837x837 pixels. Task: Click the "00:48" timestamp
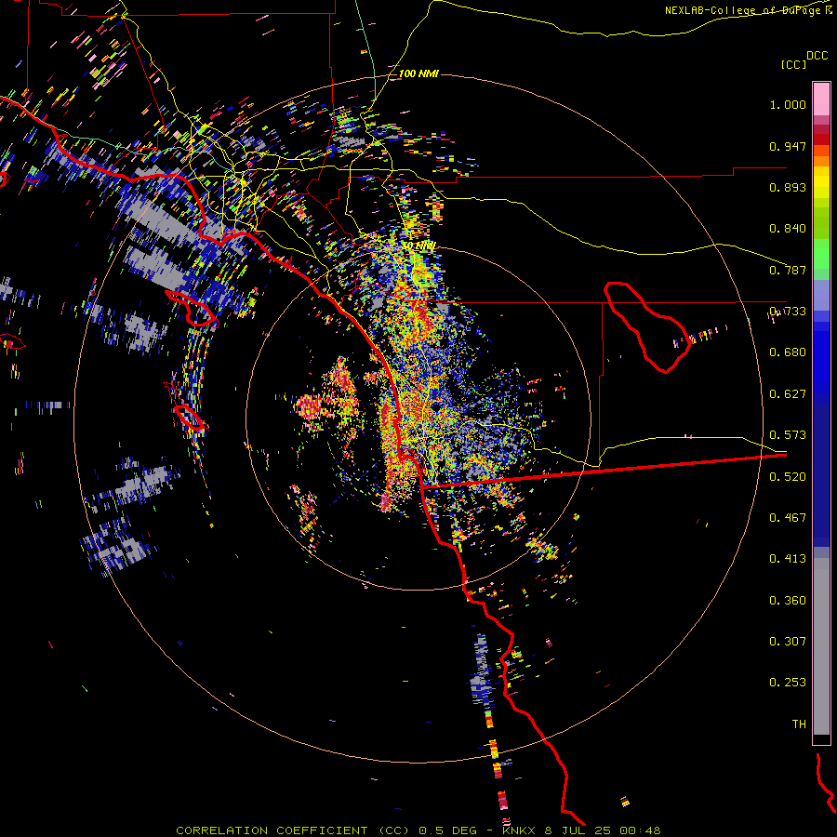(640, 830)
